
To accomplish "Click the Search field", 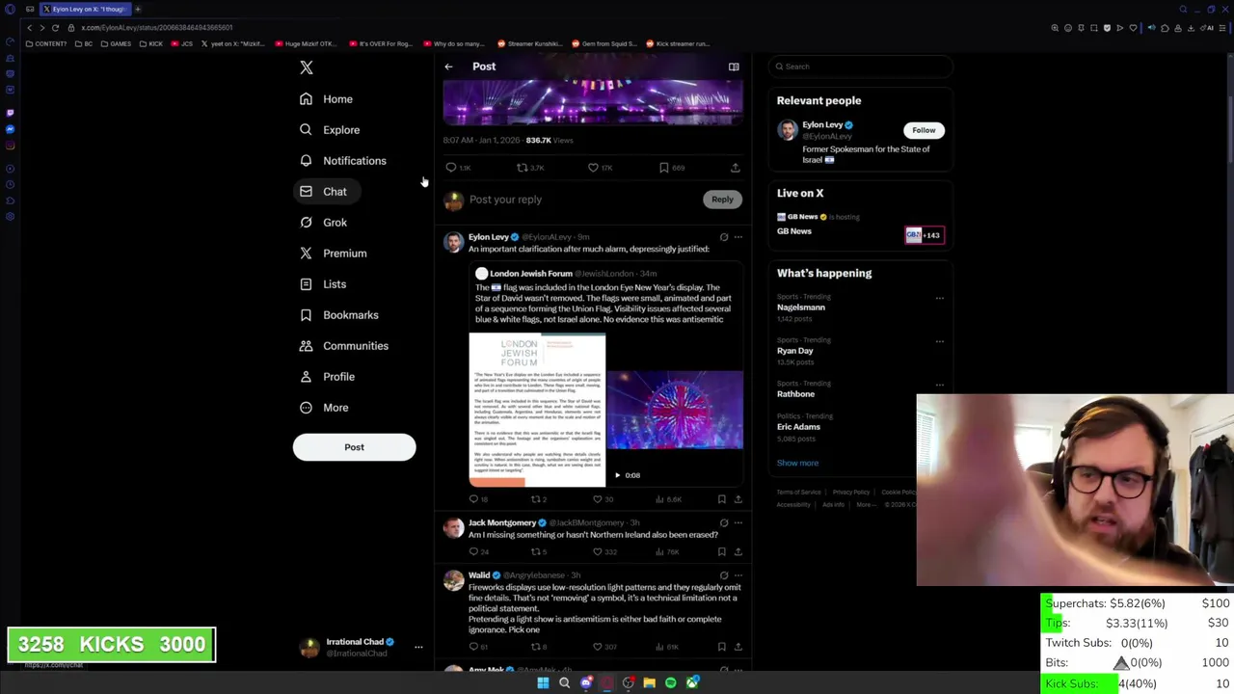I will point(861,67).
